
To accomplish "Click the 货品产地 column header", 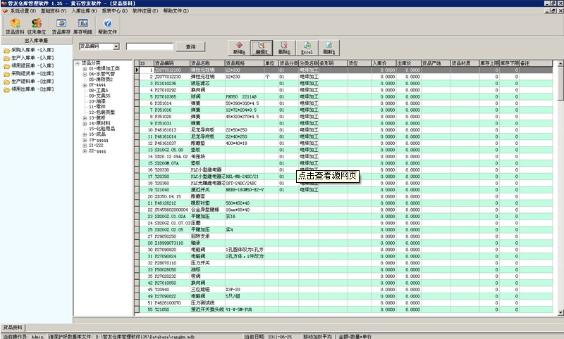I will (436, 63).
